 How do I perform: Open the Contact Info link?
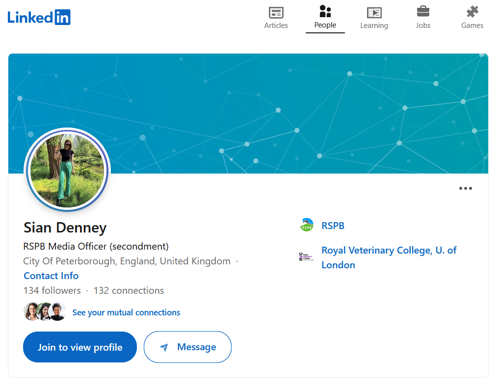(x=51, y=276)
